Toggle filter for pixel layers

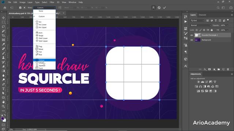pos(207,20)
